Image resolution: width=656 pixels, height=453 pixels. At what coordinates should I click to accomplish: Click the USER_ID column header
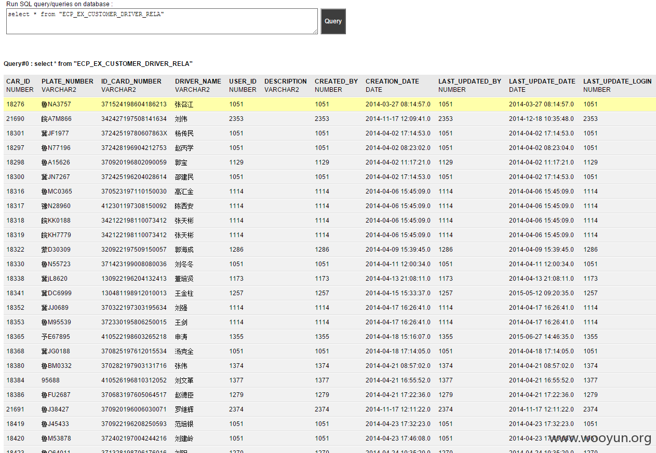coord(243,81)
